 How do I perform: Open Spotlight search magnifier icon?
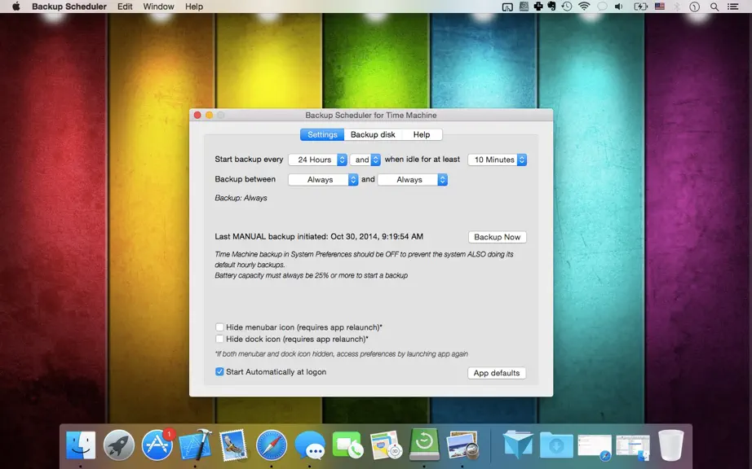(714, 7)
